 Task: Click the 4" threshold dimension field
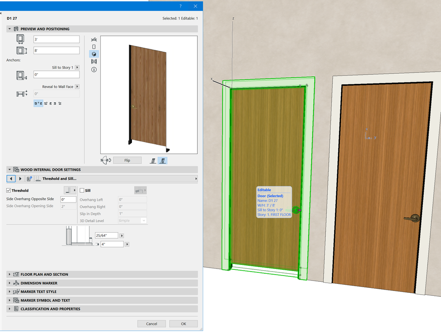tap(112, 244)
